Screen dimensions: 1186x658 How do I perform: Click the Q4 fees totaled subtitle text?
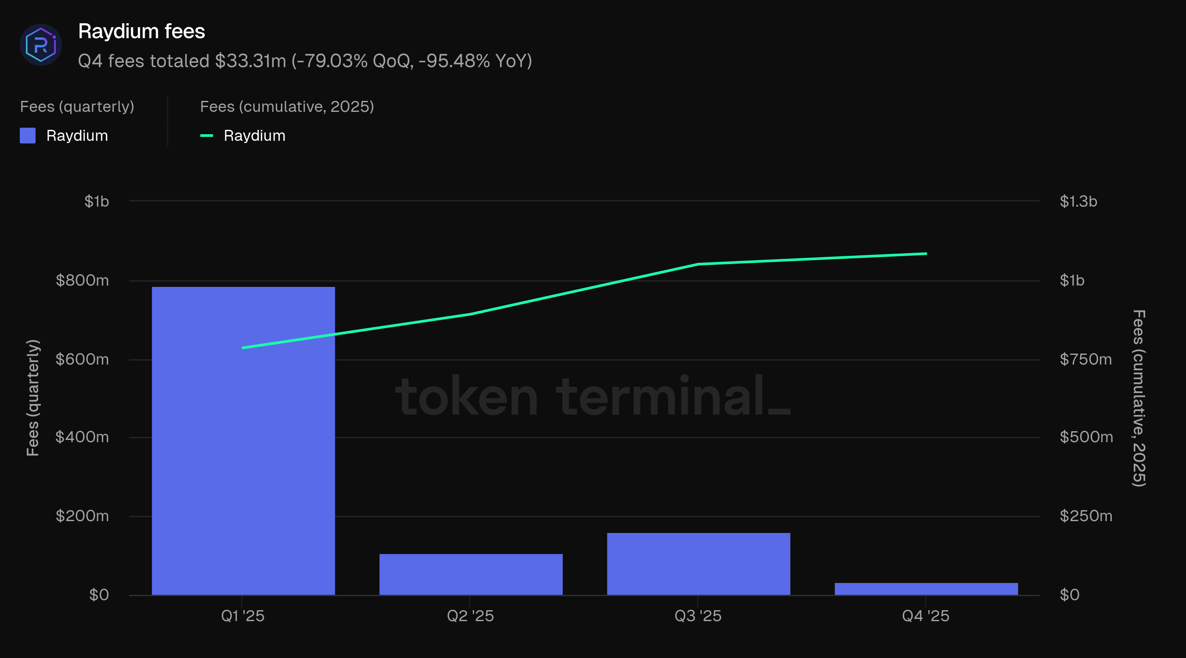(x=305, y=61)
